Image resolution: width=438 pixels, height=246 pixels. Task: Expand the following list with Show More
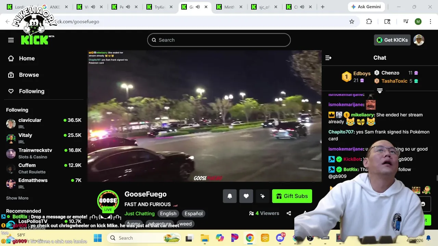(x=17, y=198)
